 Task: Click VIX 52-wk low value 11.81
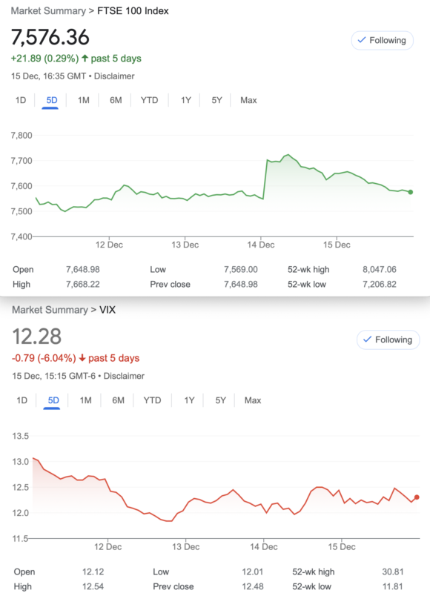[x=392, y=586]
